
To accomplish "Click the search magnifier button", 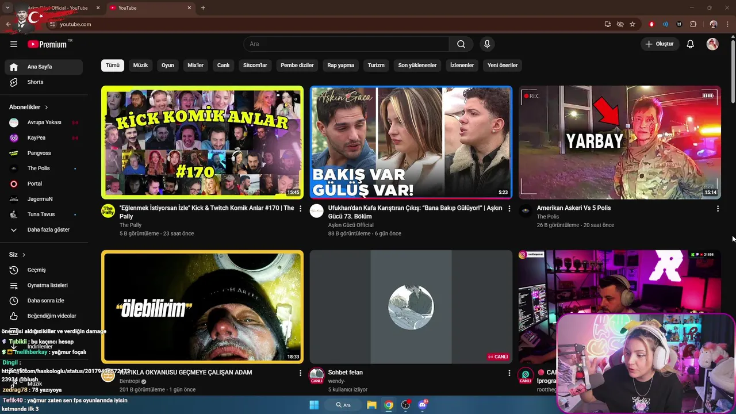I will [x=461, y=44].
